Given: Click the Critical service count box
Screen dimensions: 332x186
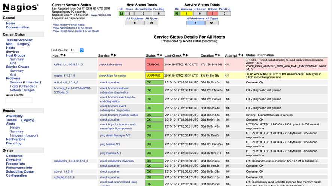Looking at the screenshot, I should (x=212, y=13).
